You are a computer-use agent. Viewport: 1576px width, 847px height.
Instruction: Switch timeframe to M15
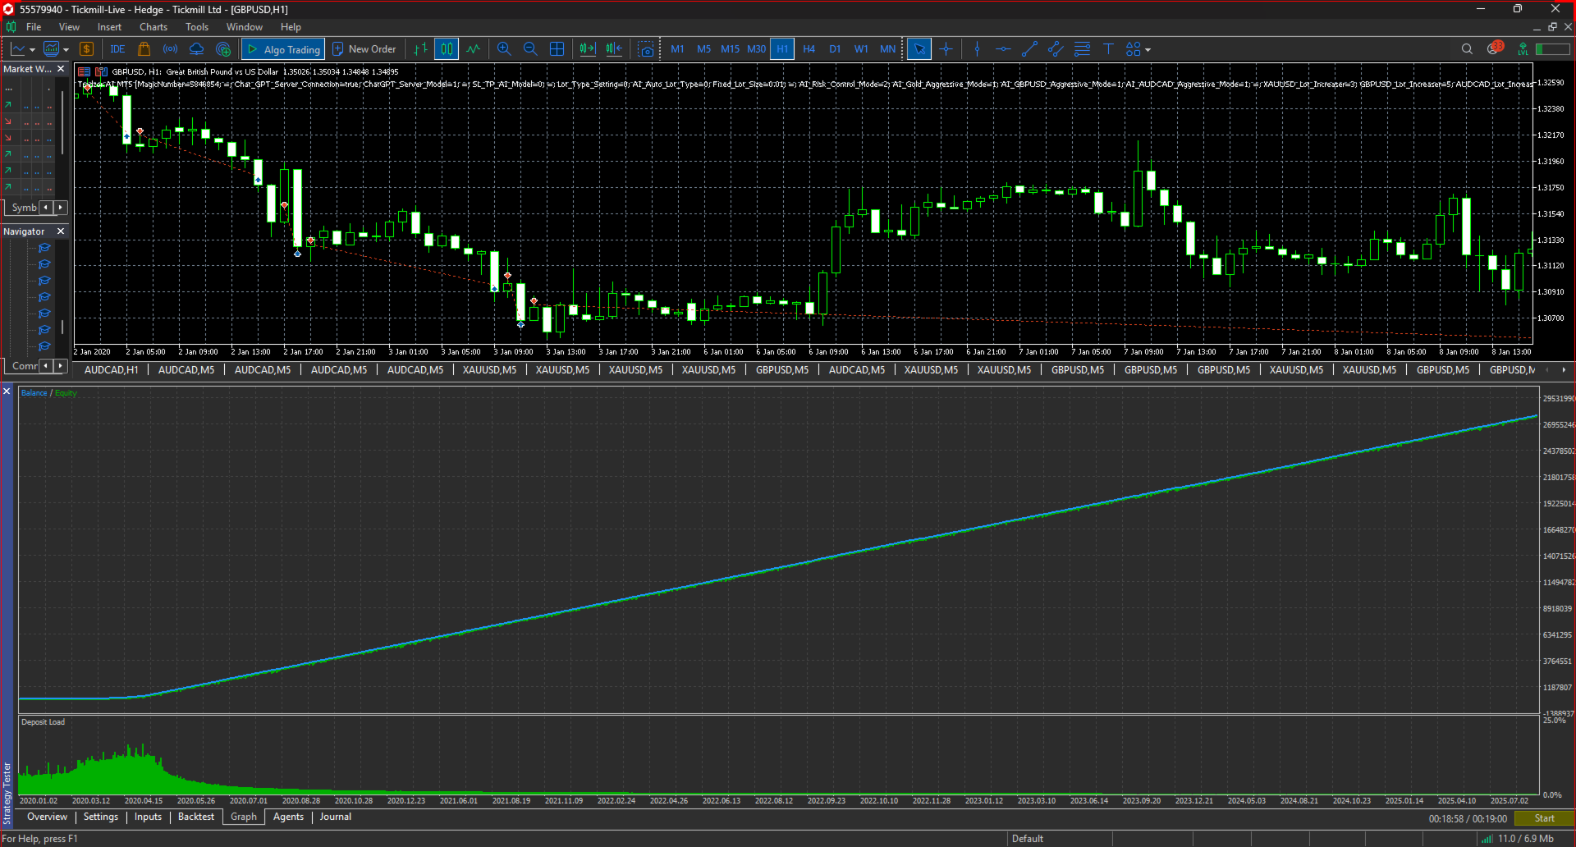pyautogui.click(x=730, y=49)
